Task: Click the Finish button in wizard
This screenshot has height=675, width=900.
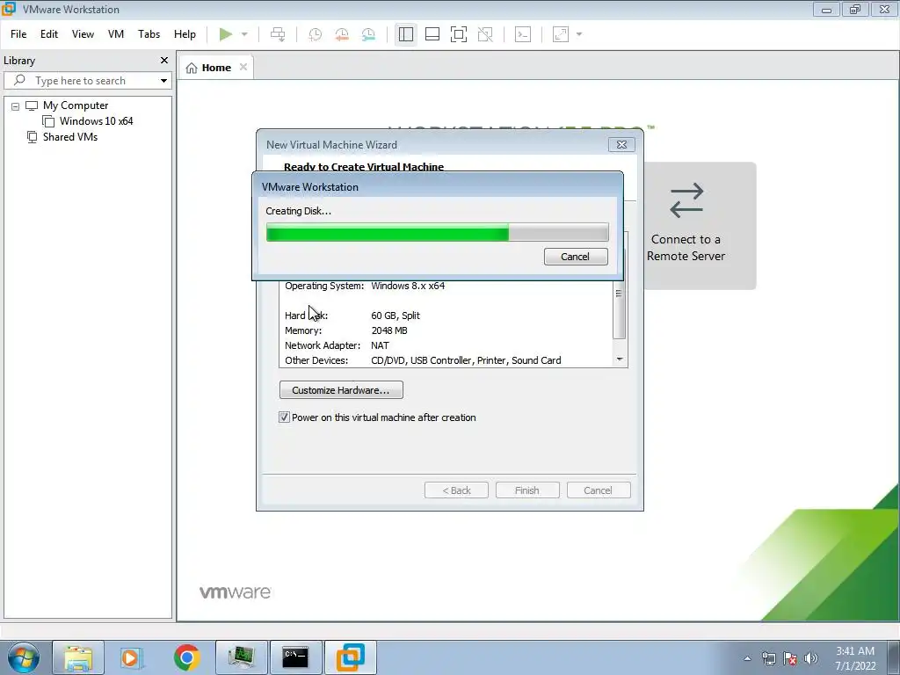Action: tap(527, 490)
